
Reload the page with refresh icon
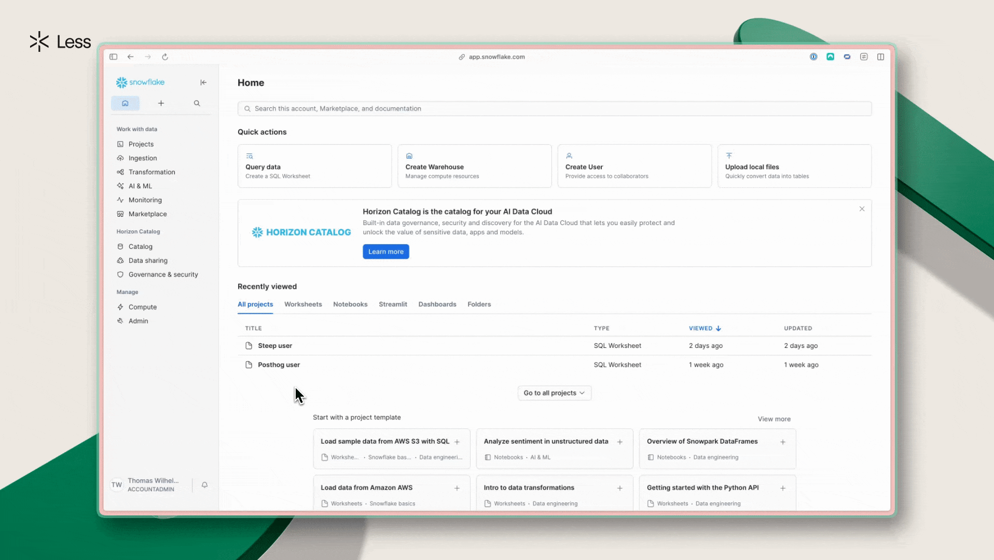coord(165,57)
